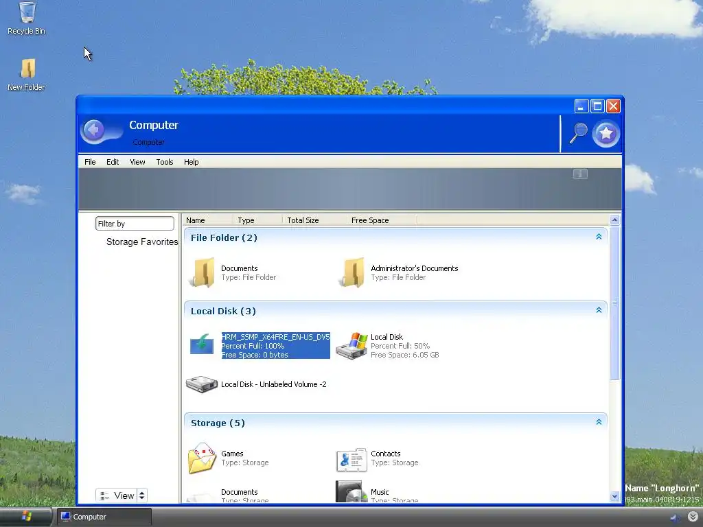Select the Local Disk icon with the Windows flag
The image size is (703, 527).
tap(352, 346)
